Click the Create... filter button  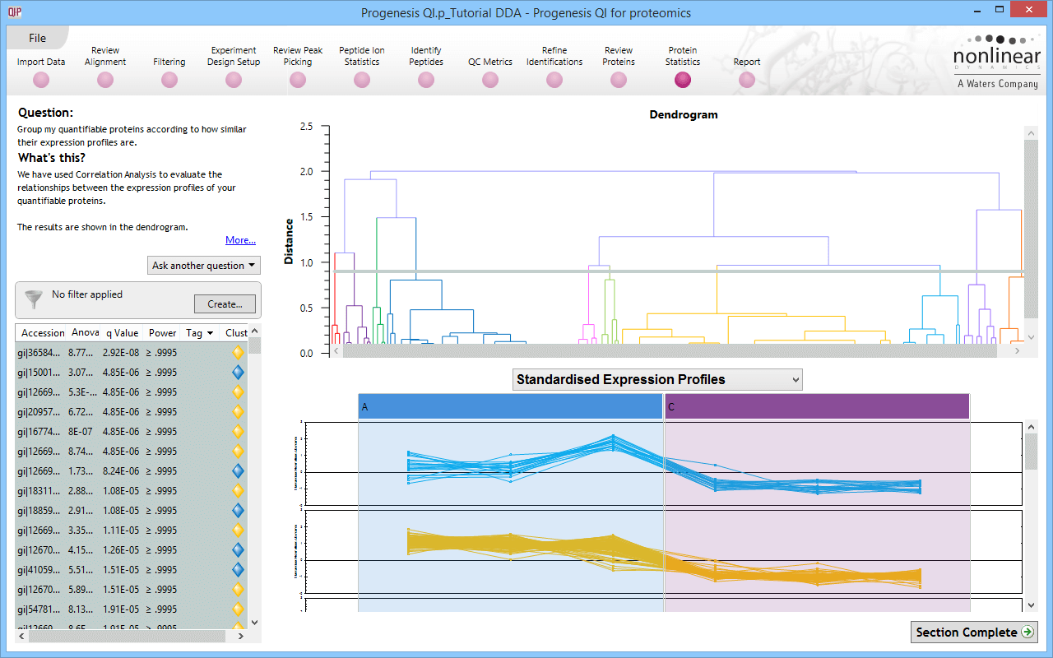[x=225, y=304]
